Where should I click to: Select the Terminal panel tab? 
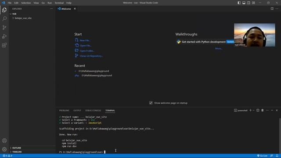[110, 110]
